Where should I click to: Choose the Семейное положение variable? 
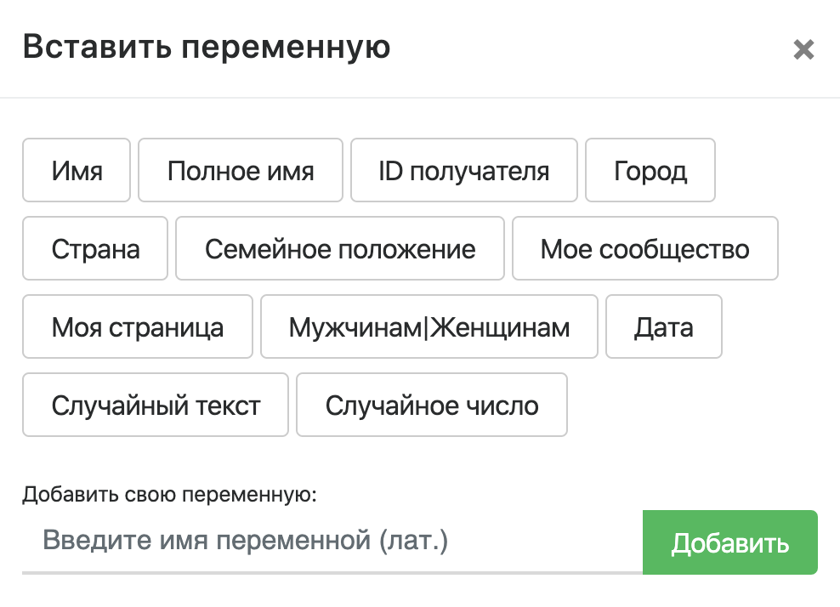click(x=340, y=249)
